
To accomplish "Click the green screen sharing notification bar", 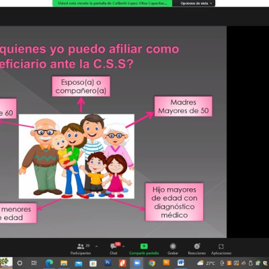I will point(112,3).
